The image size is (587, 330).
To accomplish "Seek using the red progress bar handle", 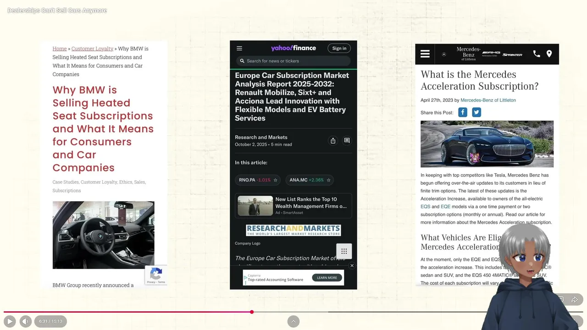I will click(252, 312).
